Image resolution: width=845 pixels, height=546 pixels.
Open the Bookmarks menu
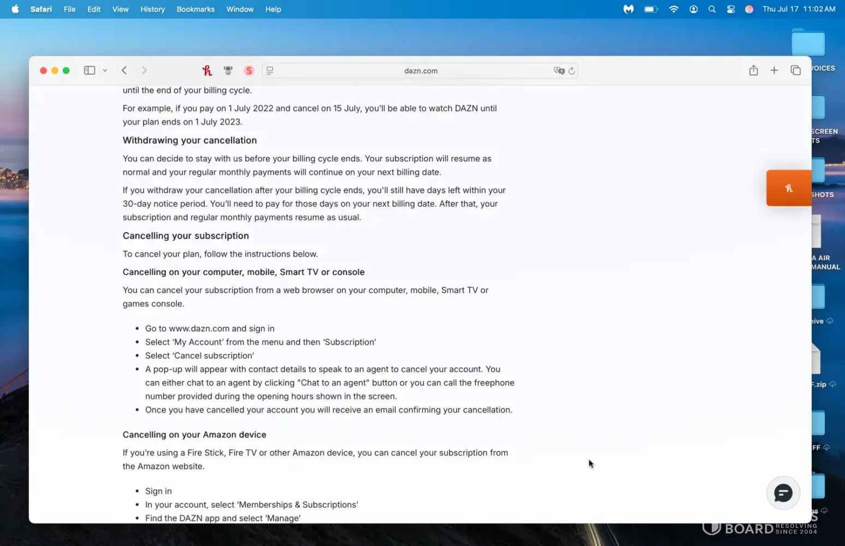(195, 9)
